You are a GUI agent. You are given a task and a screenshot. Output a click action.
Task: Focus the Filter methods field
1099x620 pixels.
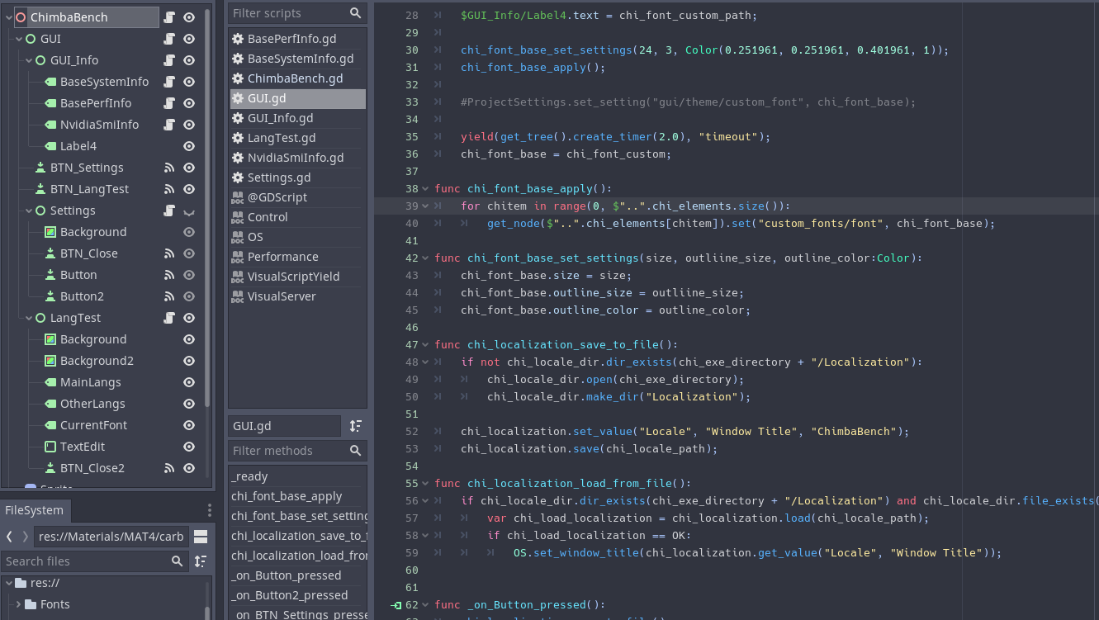pyautogui.click(x=297, y=451)
